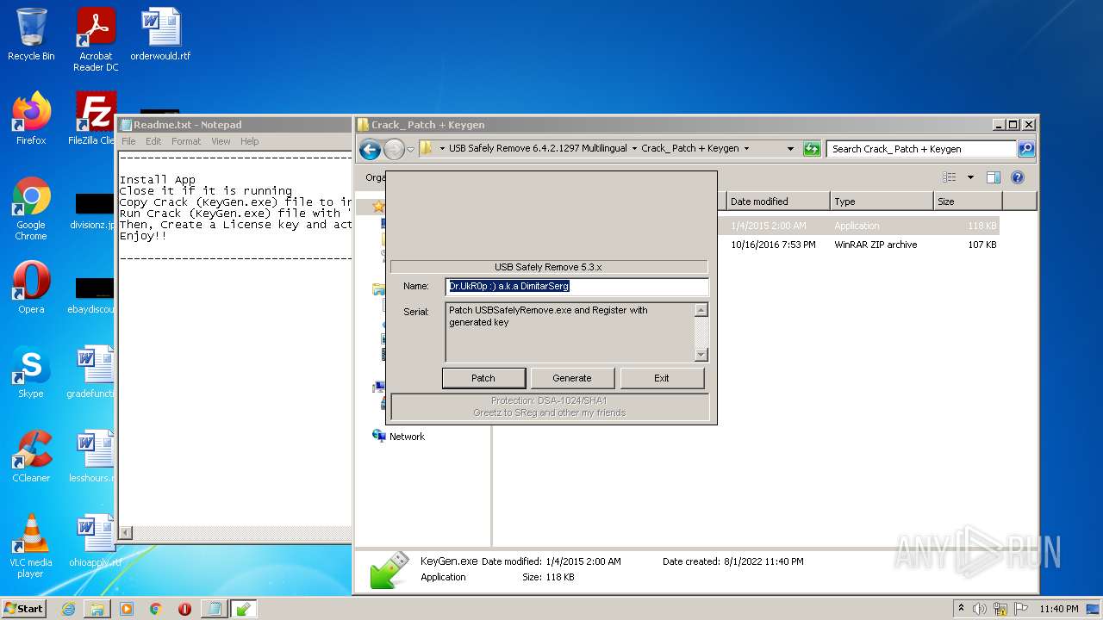This screenshot has height=620, width=1103.
Task: Click the Serial box scroll-down arrow
Action: (701, 354)
